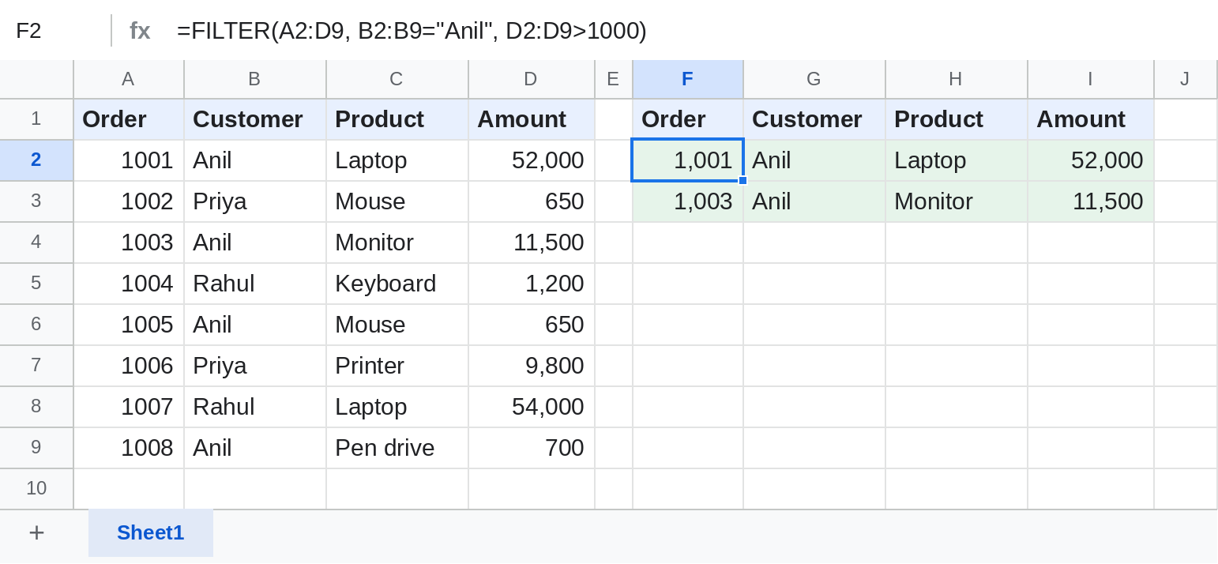Select column F header
Image resolution: width=1218 pixels, height=564 pixels.
tap(688, 79)
